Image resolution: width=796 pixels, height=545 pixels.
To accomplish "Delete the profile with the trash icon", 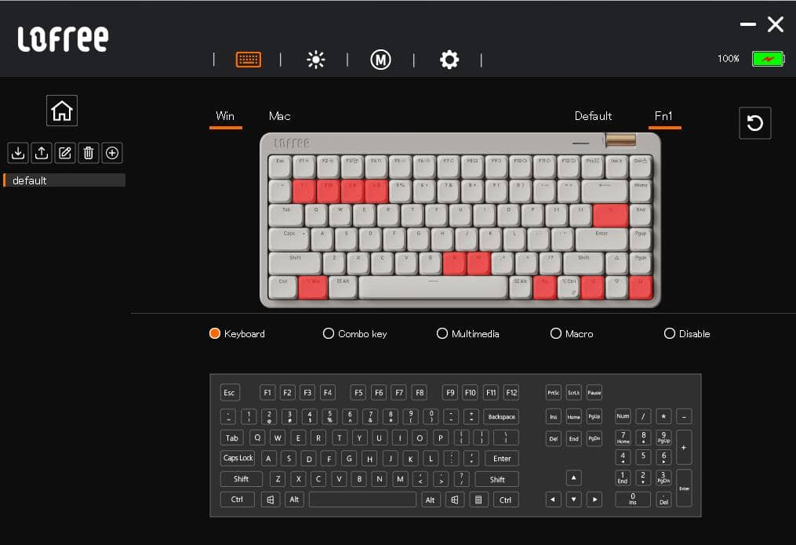I will tap(89, 153).
